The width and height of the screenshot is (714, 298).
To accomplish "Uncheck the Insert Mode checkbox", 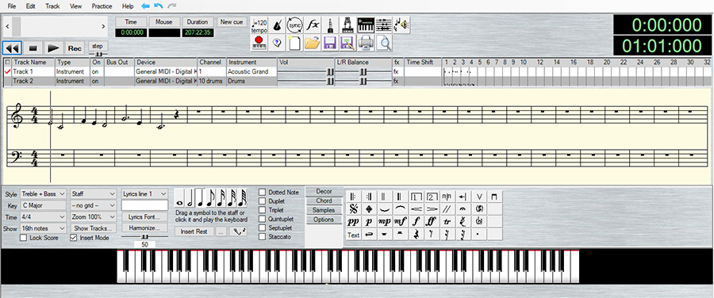I will [x=73, y=238].
